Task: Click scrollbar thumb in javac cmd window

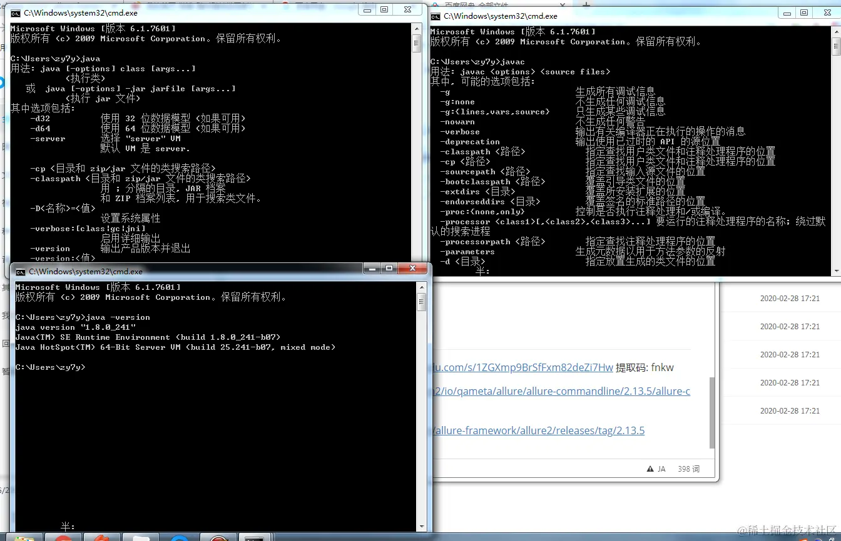Action: [x=836, y=46]
